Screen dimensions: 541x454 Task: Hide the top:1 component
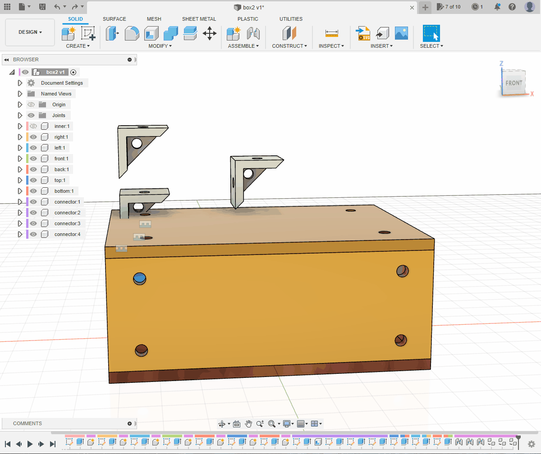click(x=33, y=180)
